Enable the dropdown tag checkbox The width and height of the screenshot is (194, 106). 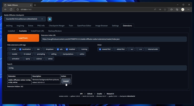click(44, 49)
